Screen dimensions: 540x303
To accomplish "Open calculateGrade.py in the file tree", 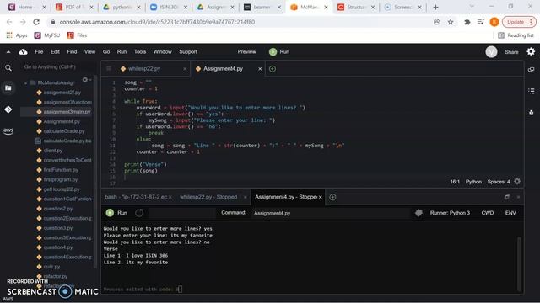I will (x=64, y=131).
